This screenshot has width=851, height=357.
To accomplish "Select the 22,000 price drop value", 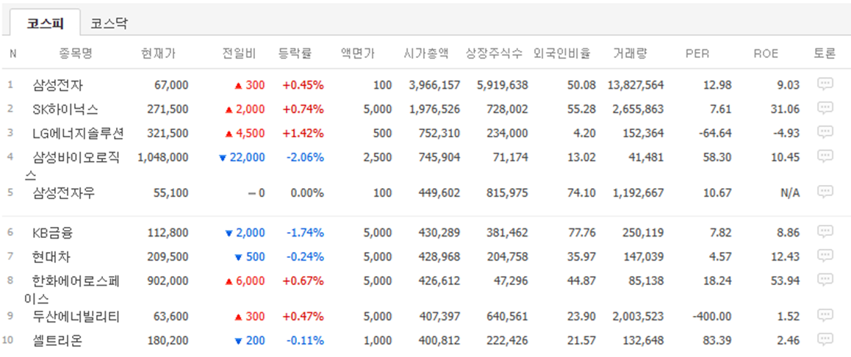I will click(x=248, y=157).
